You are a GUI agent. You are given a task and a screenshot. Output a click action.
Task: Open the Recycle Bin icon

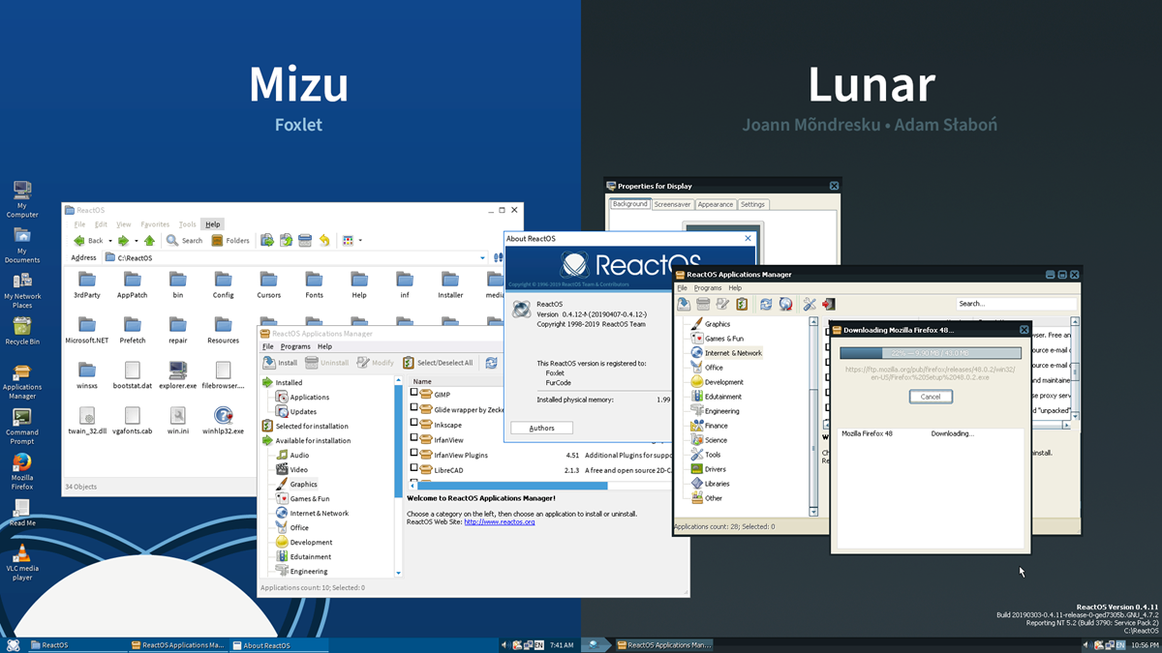tap(22, 331)
